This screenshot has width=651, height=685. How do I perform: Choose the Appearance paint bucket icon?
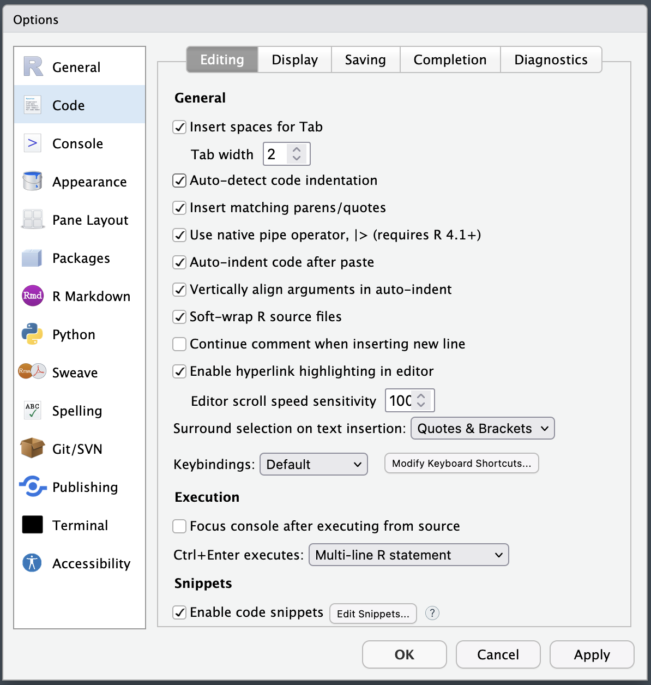pyautogui.click(x=33, y=181)
